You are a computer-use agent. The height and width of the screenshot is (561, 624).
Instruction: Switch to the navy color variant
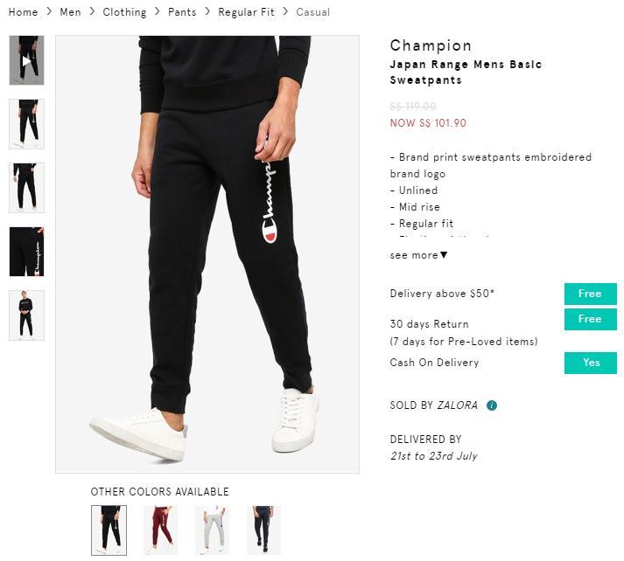click(x=263, y=530)
